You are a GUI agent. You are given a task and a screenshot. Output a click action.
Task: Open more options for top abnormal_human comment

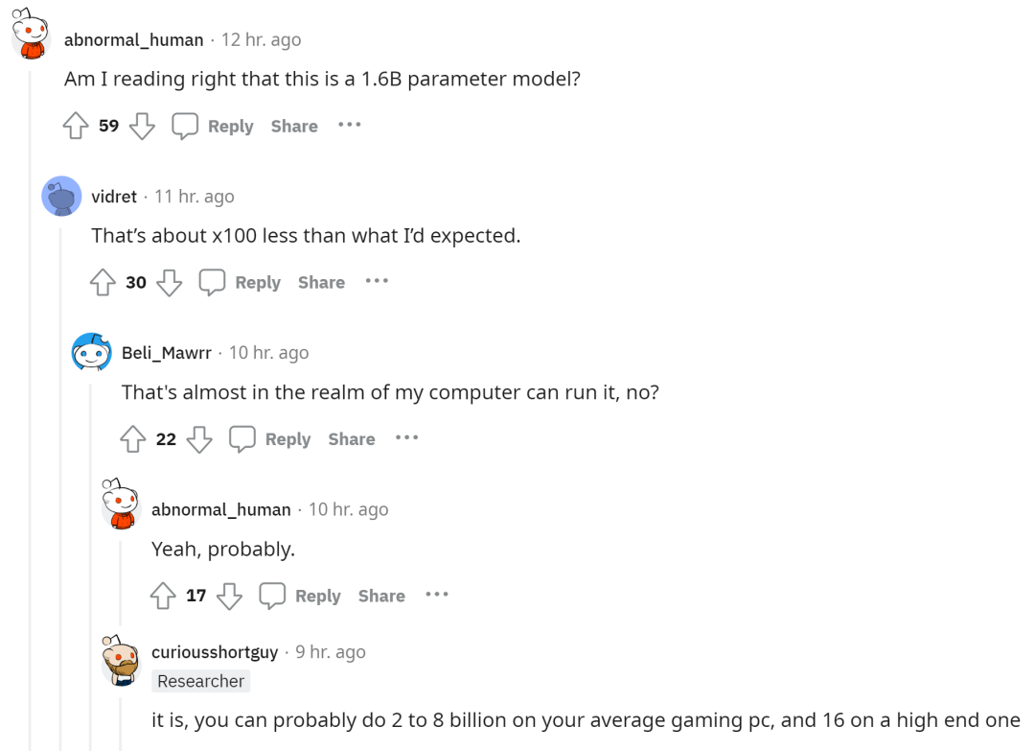pos(350,125)
